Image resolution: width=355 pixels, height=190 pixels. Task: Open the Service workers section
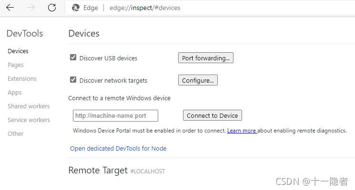(x=29, y=120)
